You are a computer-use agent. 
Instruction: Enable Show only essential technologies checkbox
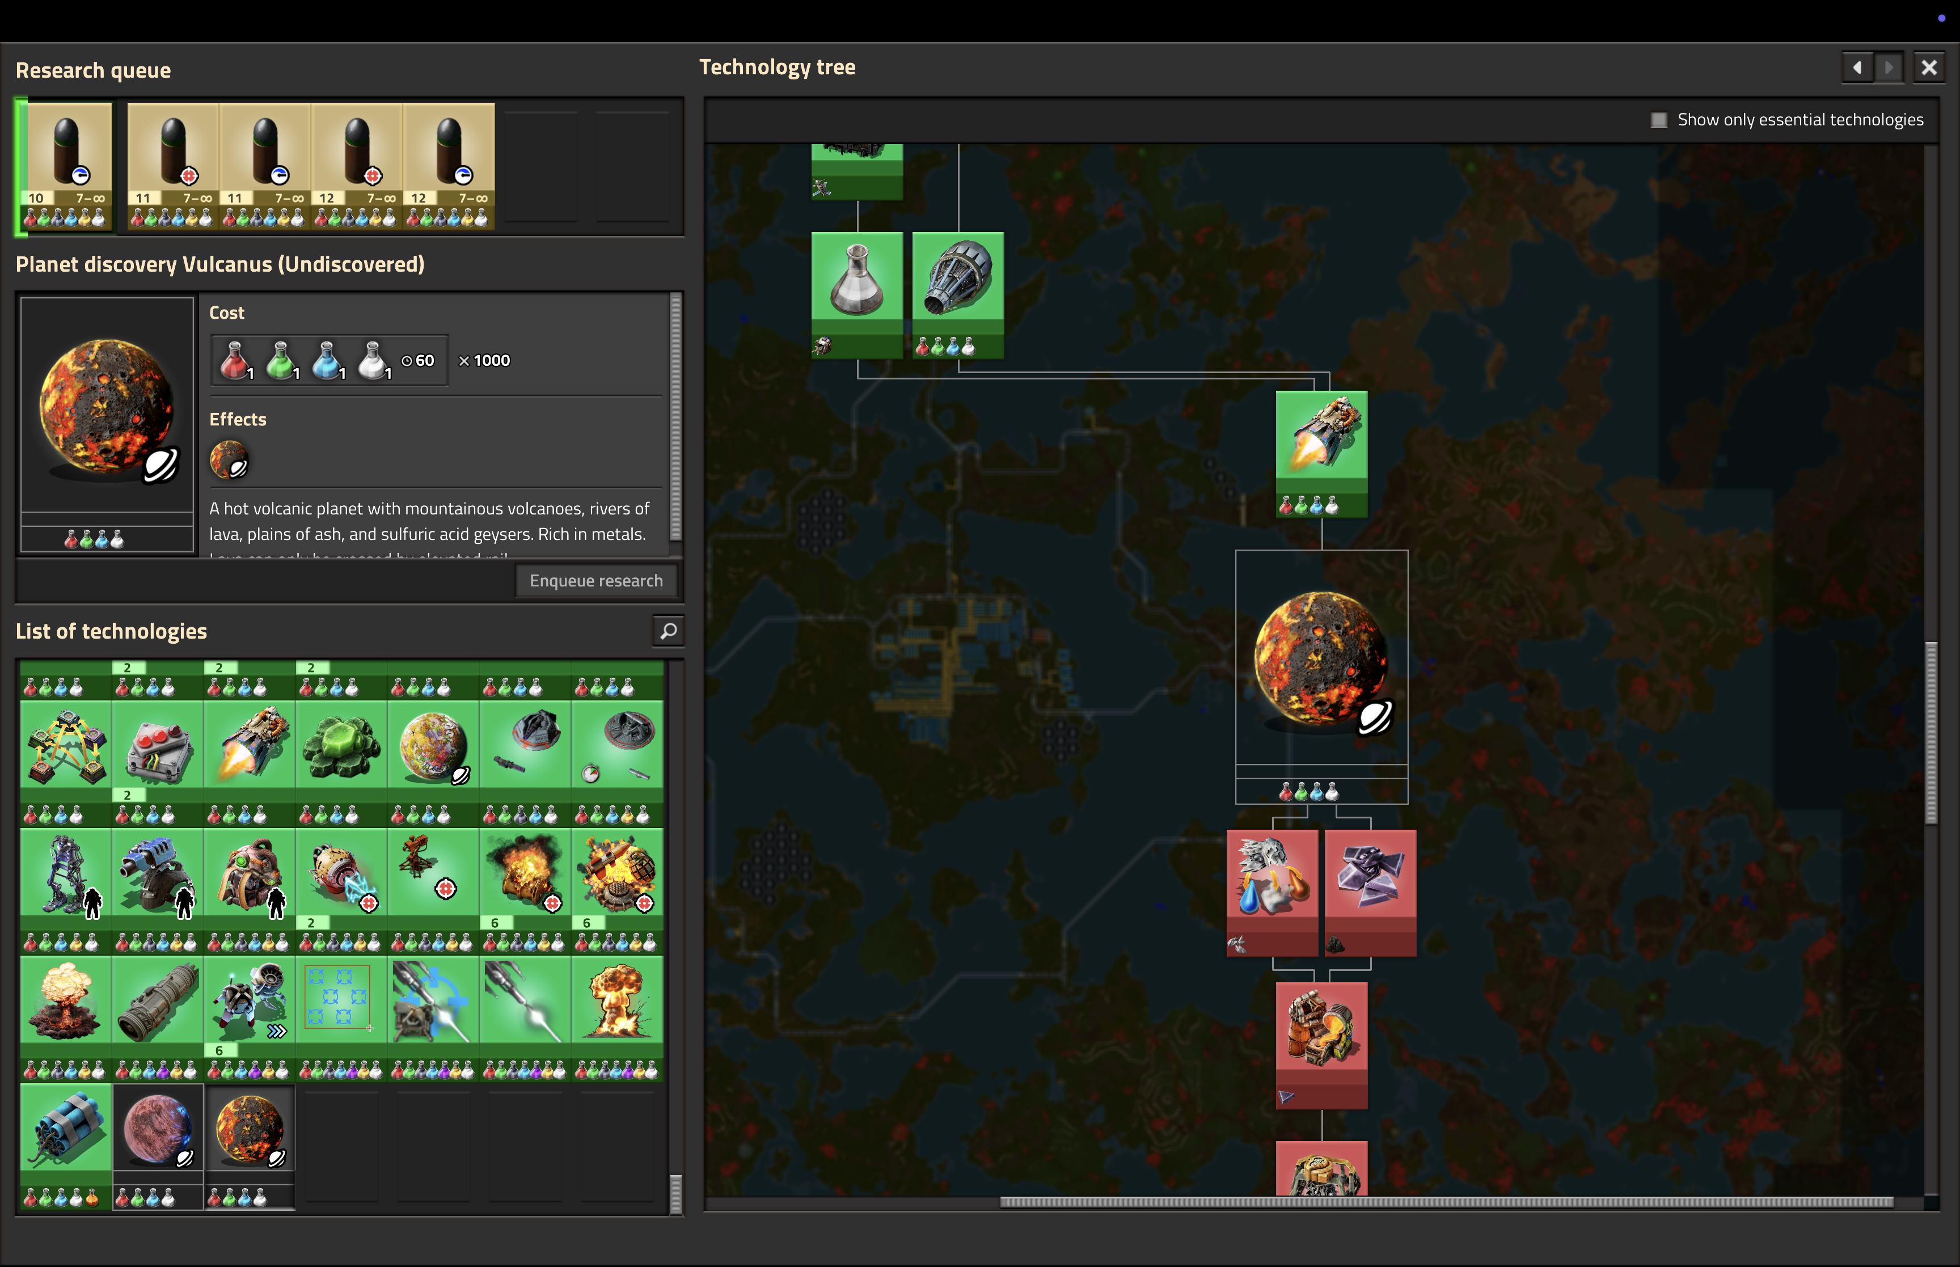pyautogui.click(x=1658, y=120)
